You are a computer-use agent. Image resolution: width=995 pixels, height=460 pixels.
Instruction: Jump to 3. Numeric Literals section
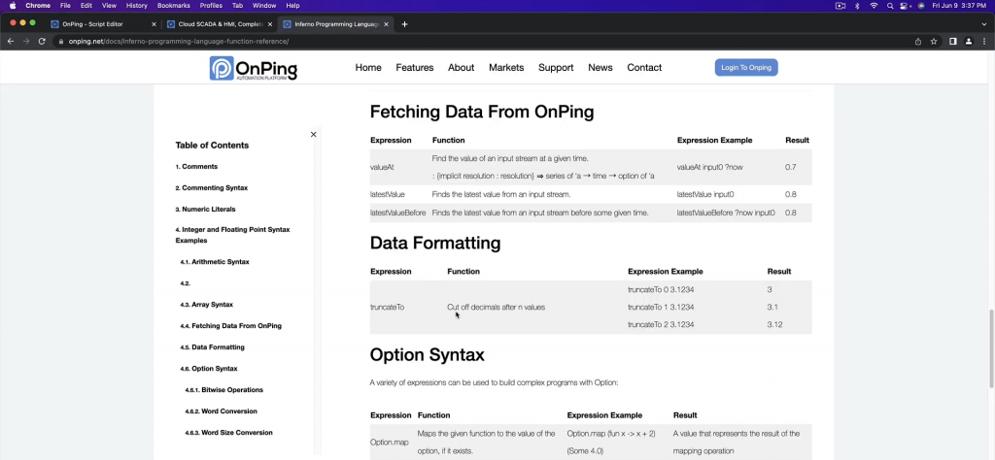tap(206, 209)
